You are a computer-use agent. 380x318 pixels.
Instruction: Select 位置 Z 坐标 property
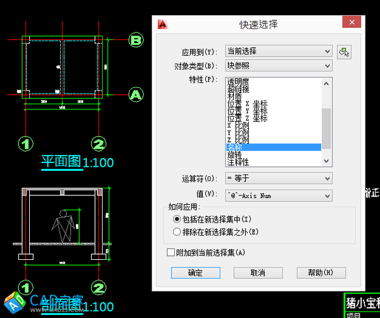coord(247,118)
